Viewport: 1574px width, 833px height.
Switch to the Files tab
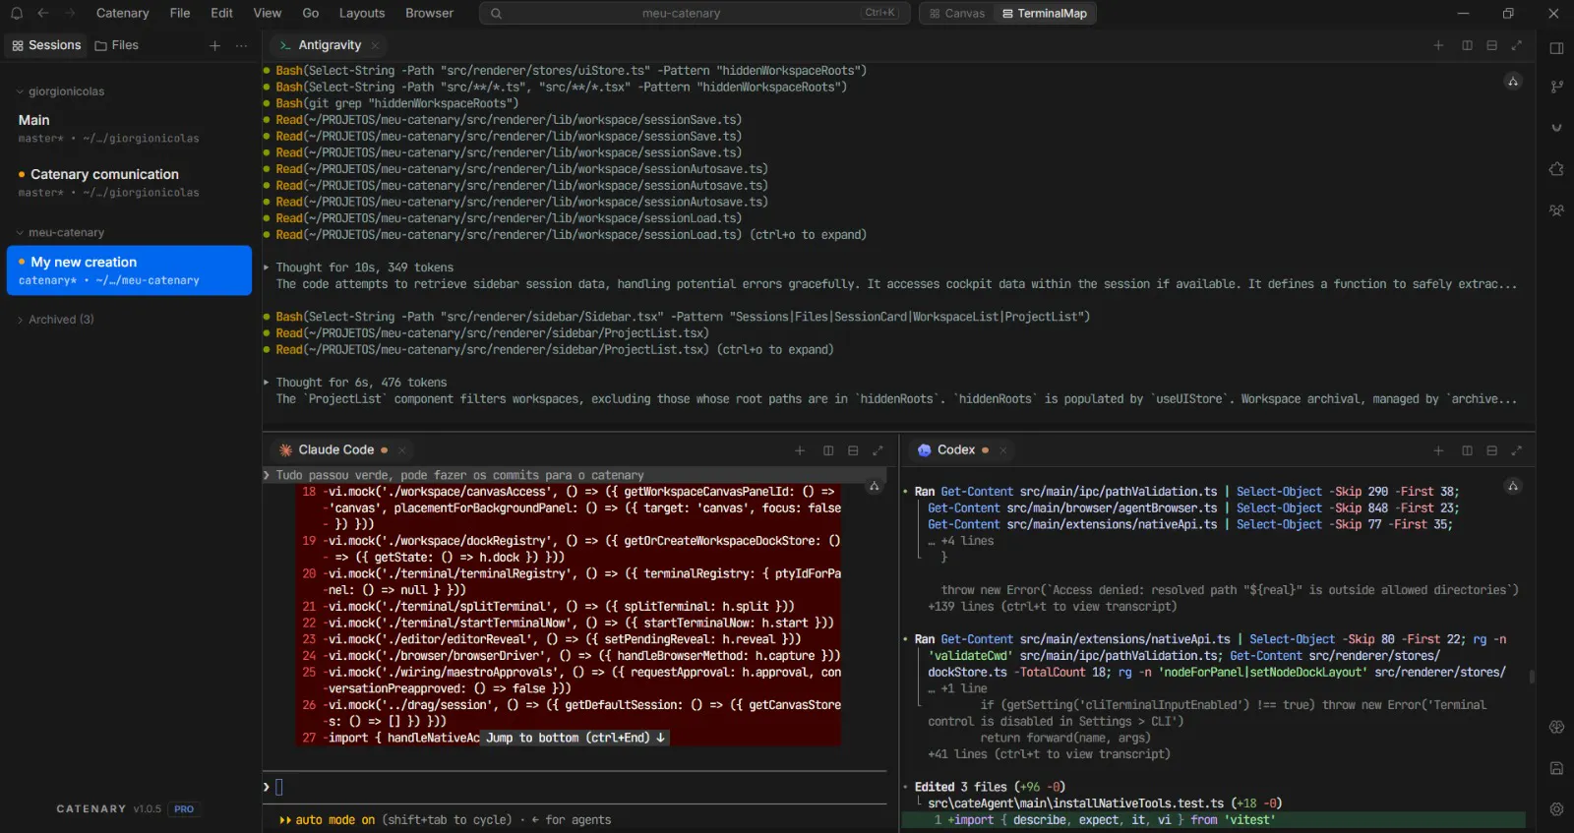pyautogui.click(x=117, y=46)
